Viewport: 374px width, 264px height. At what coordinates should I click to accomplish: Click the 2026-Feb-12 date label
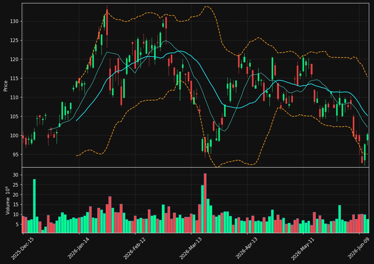(135, 248)
